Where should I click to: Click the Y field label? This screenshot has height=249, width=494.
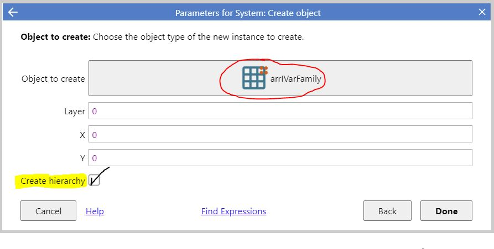[82, 158]
